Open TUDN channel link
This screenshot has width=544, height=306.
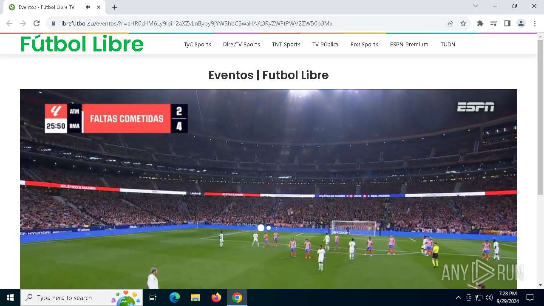point(448,44)
